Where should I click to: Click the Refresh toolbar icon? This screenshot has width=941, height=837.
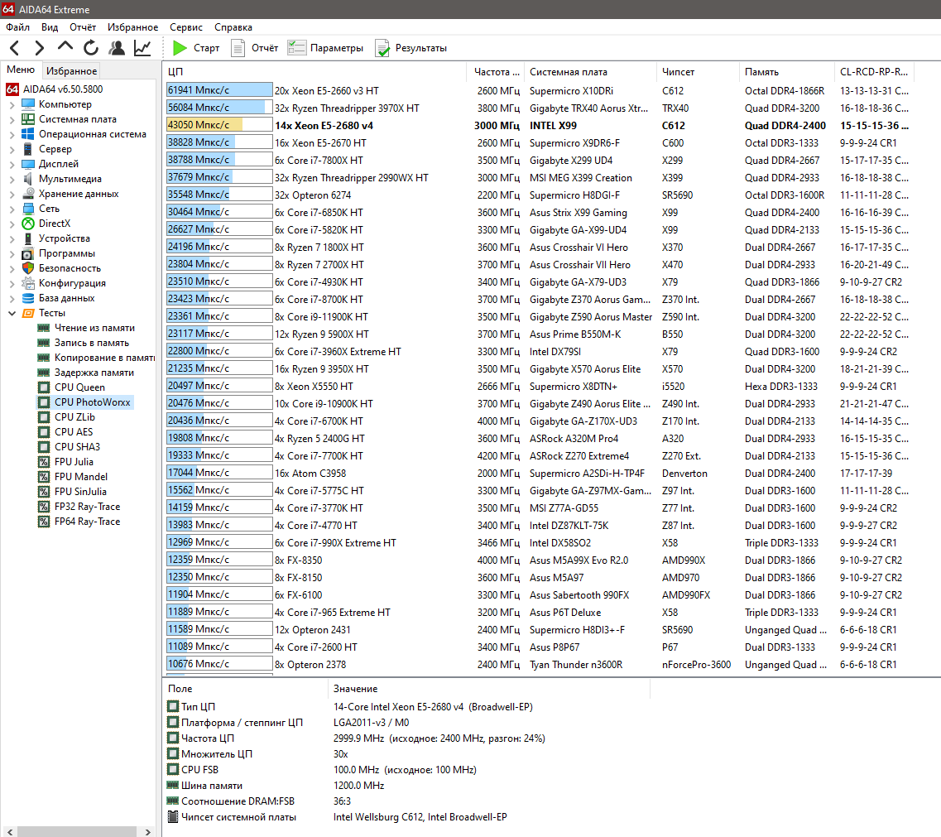point(90,48)
